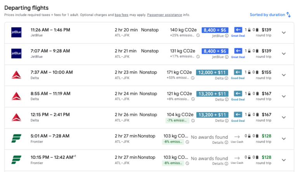Click Use Cash arrow on 10:15 PM Frontier flight
Image resolution: width=298 pixels, height=172 pixels.
237,158
